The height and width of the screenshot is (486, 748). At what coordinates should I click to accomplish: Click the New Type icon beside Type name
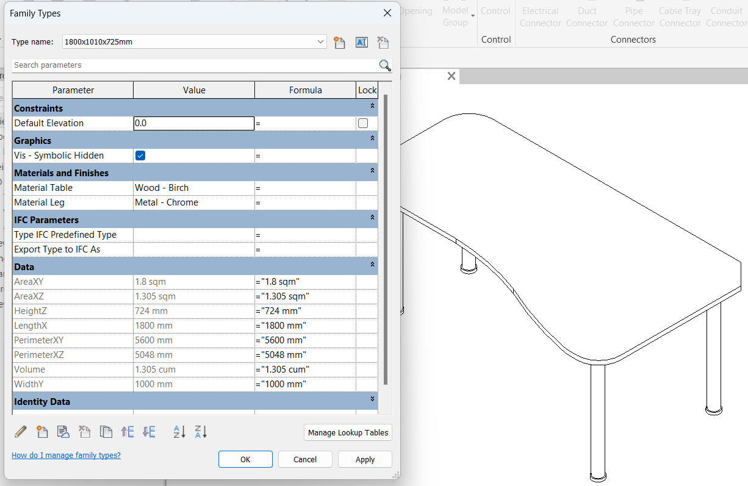[x=339, y=42]
